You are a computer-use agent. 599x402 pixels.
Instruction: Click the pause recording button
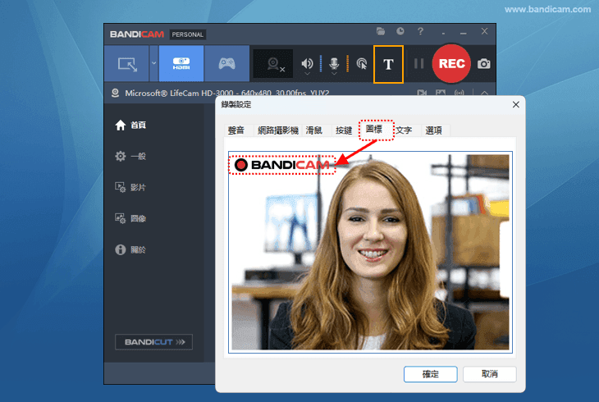pyautogui.click(x=418, y=63)
